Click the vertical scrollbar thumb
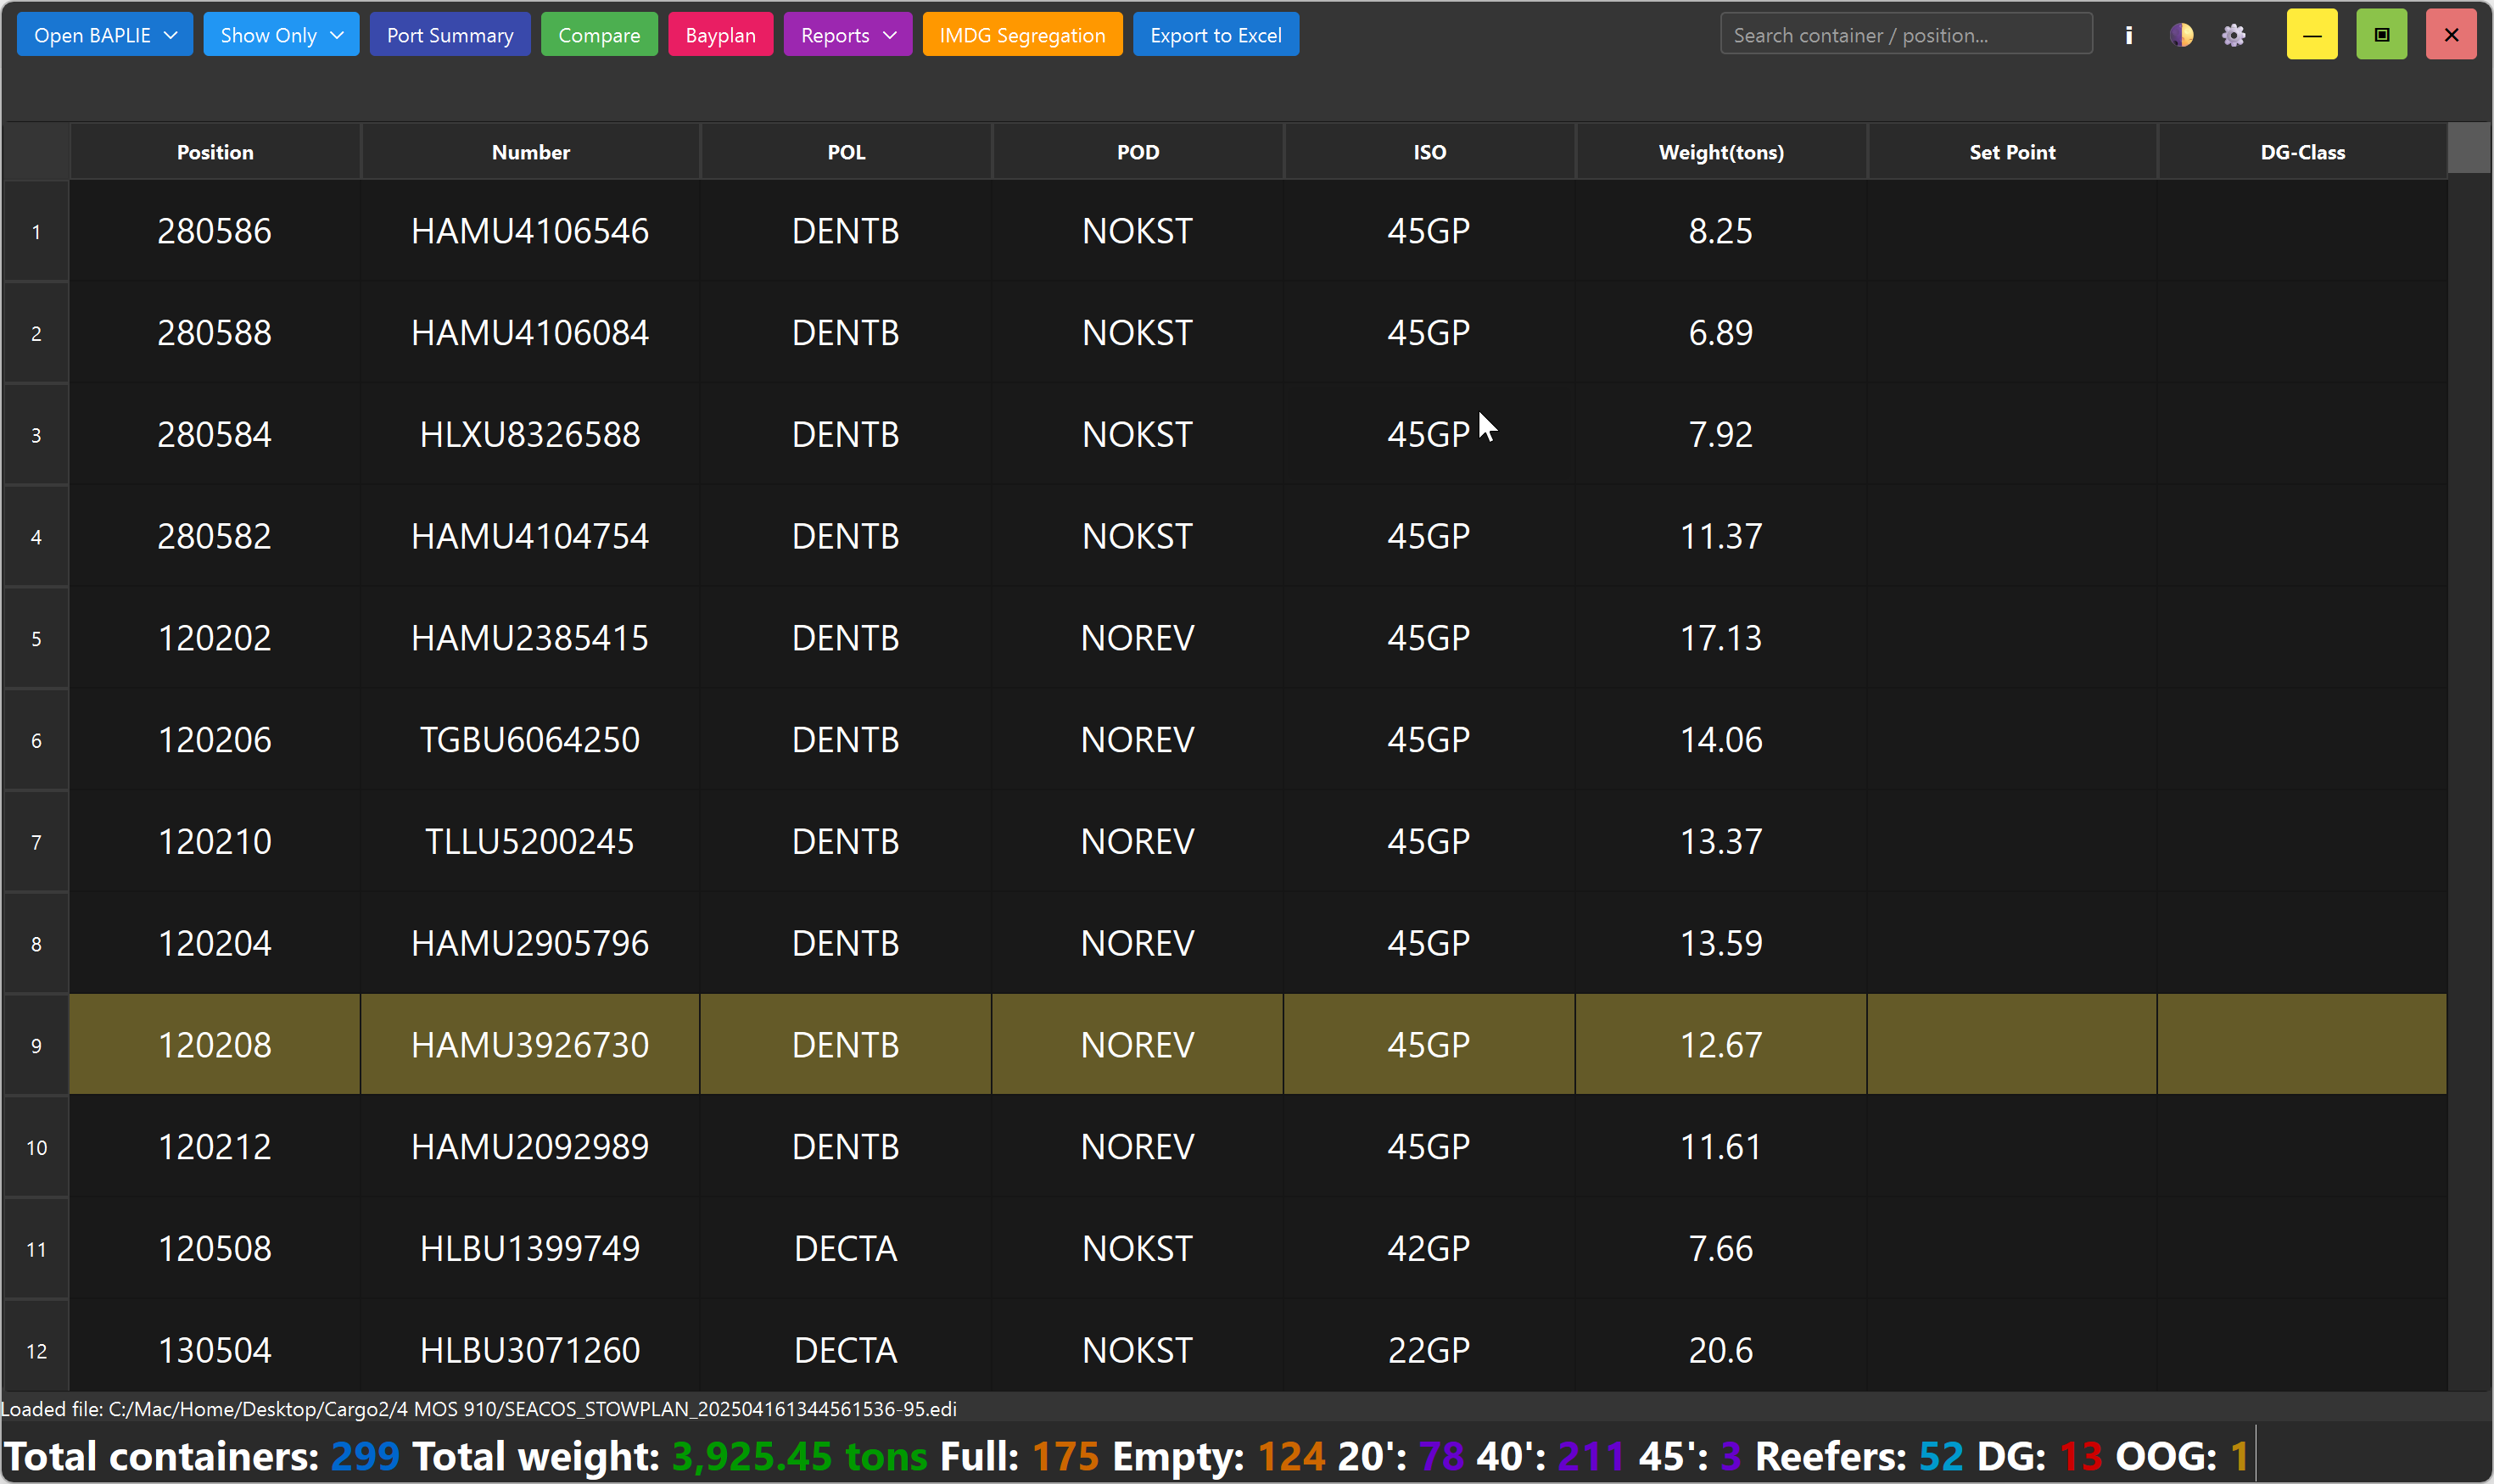 [x=2469, y=148]
